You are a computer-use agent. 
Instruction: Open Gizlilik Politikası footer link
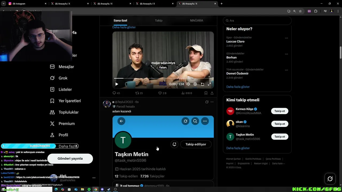pos(253,159)
